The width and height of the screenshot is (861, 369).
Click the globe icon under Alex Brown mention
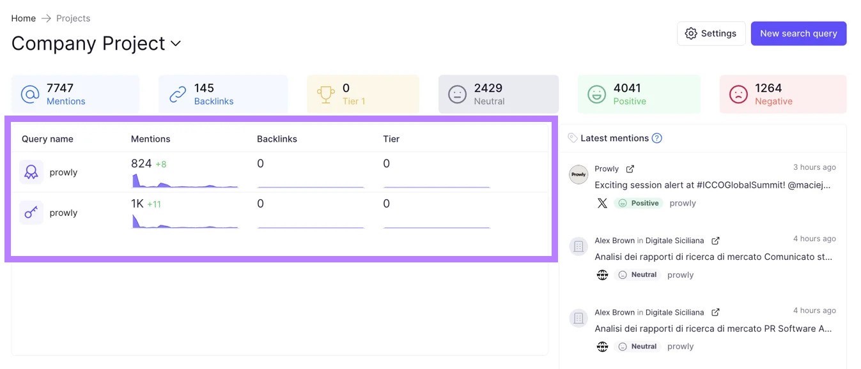click(601, 275)
